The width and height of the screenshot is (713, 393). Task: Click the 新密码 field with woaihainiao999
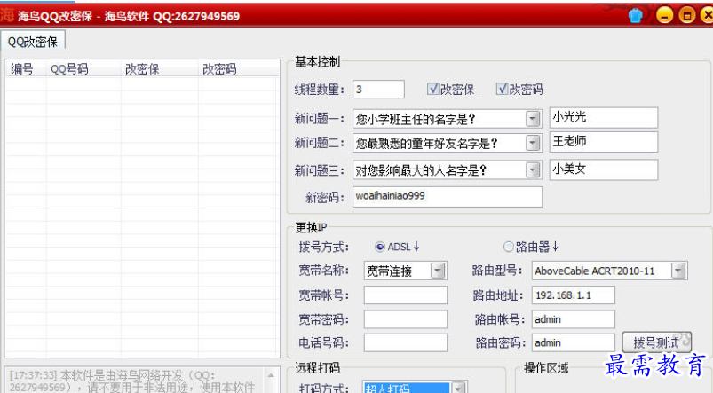[x=448, y=196]
